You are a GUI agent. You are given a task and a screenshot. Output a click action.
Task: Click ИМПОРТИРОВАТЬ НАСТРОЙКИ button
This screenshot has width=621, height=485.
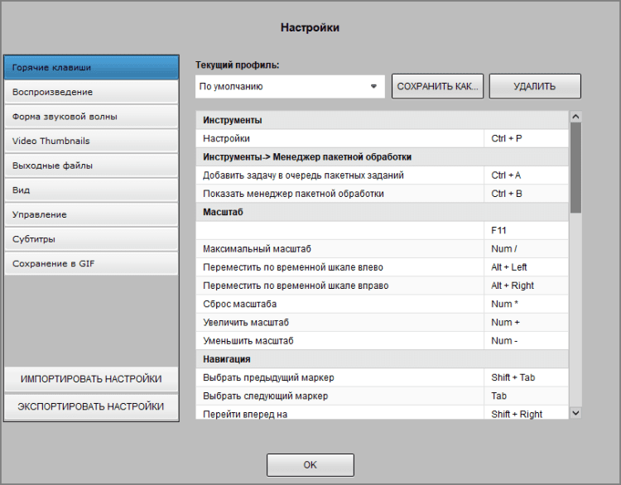91,379
